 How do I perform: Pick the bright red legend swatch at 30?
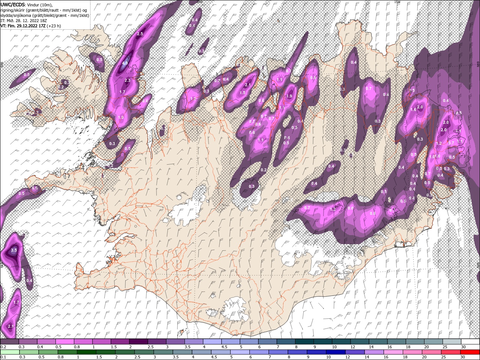click(x=470, y=352)
